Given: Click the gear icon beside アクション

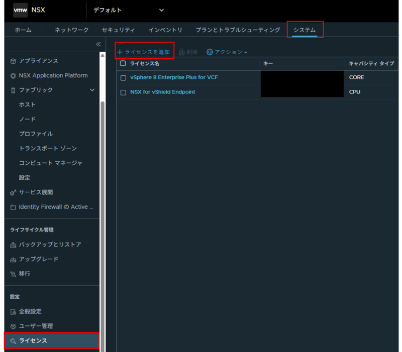Looking at the screenshot, I should (x=210, y=52).
